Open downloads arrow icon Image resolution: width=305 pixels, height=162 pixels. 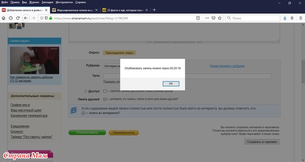(285, 18)
